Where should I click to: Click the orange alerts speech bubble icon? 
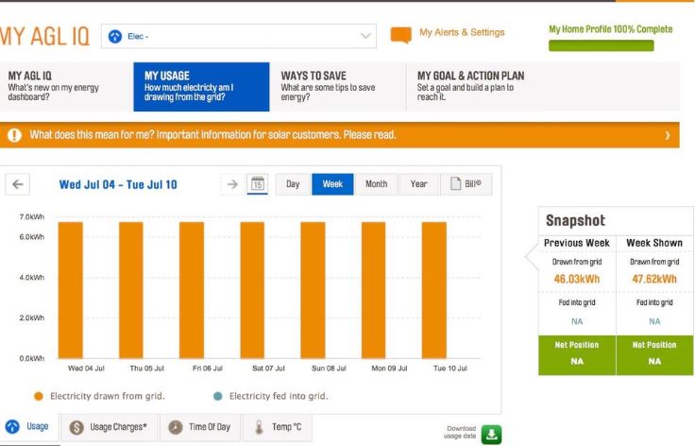400,35
